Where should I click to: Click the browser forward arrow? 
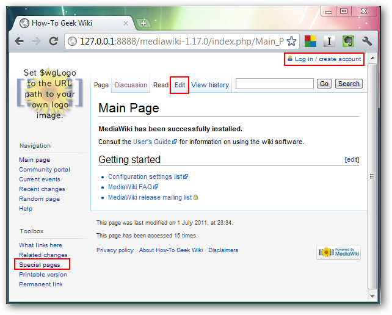(36, 42)
